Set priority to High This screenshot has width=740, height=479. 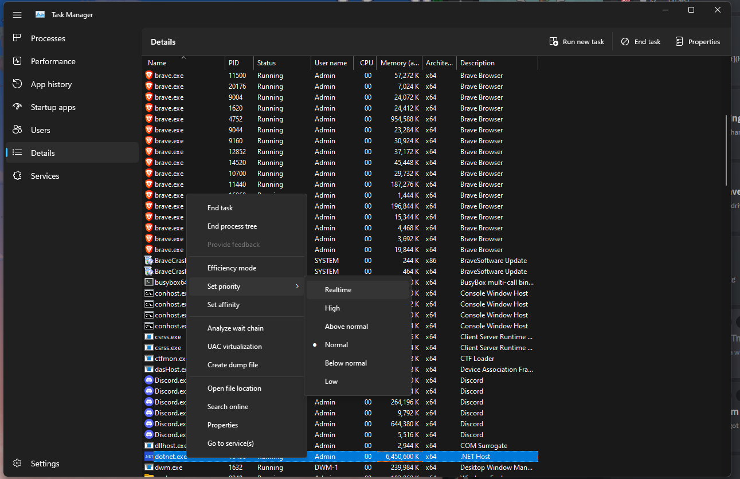point(358,308)
